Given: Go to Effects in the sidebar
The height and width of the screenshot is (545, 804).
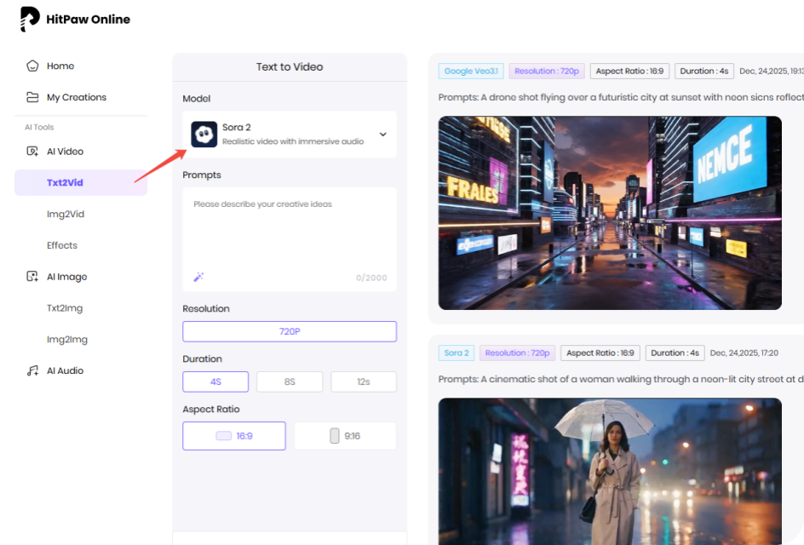Looking at the screenshot, I should click(x=62, y=245).
